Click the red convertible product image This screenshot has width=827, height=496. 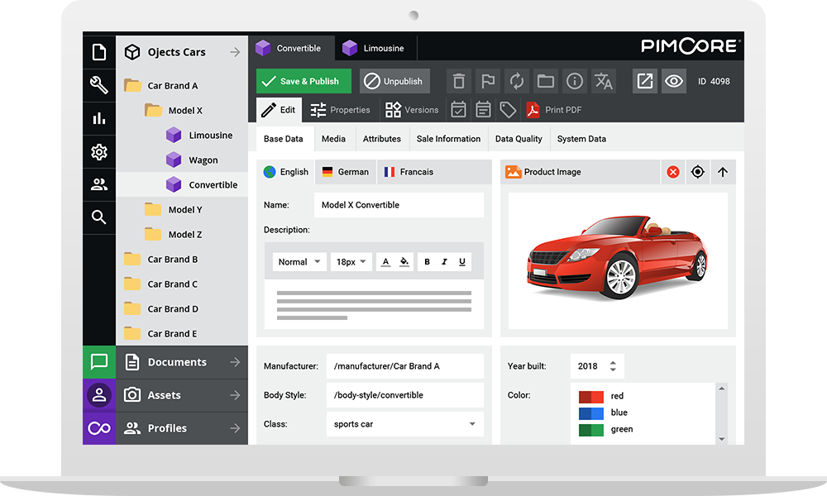[x=618, y=258]
